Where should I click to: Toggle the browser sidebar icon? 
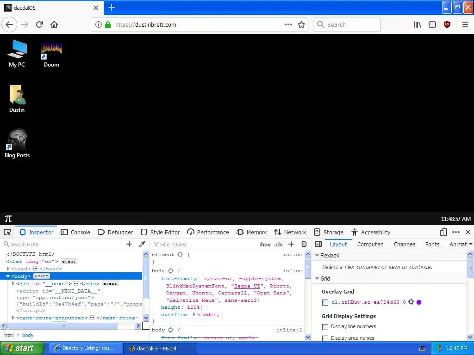click(432, 24)
